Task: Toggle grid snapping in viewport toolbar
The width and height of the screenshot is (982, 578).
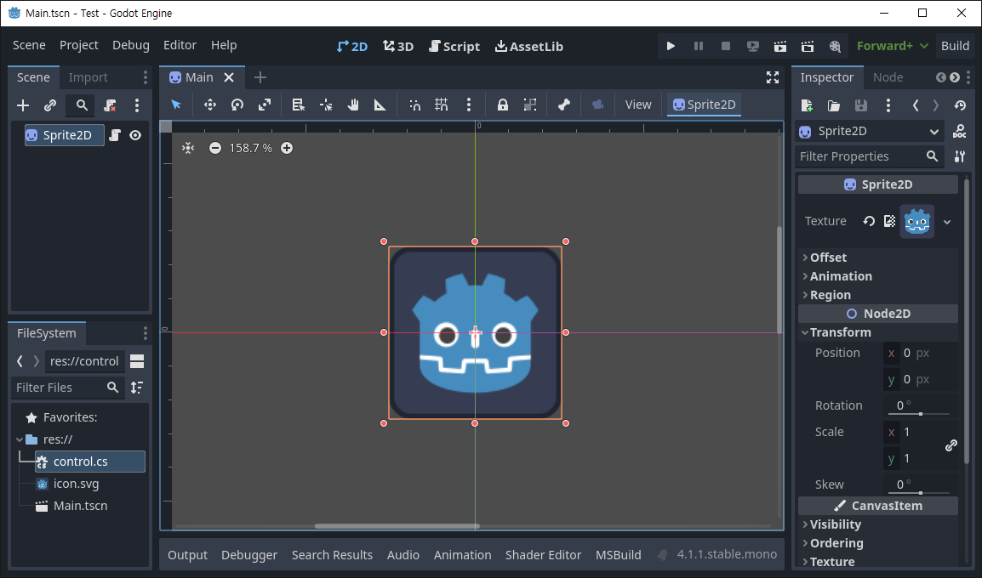Action: [x=442, y=105]
